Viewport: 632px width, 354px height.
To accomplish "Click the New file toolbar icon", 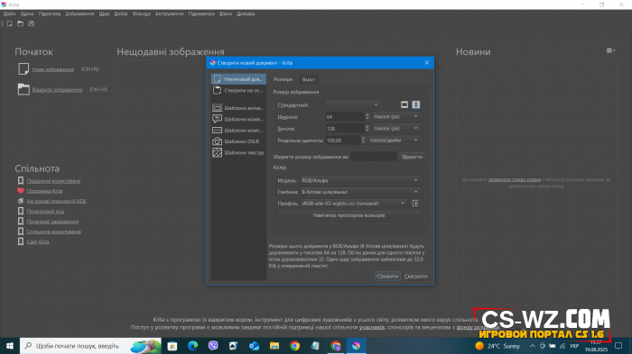I will (x=10, y=23).
